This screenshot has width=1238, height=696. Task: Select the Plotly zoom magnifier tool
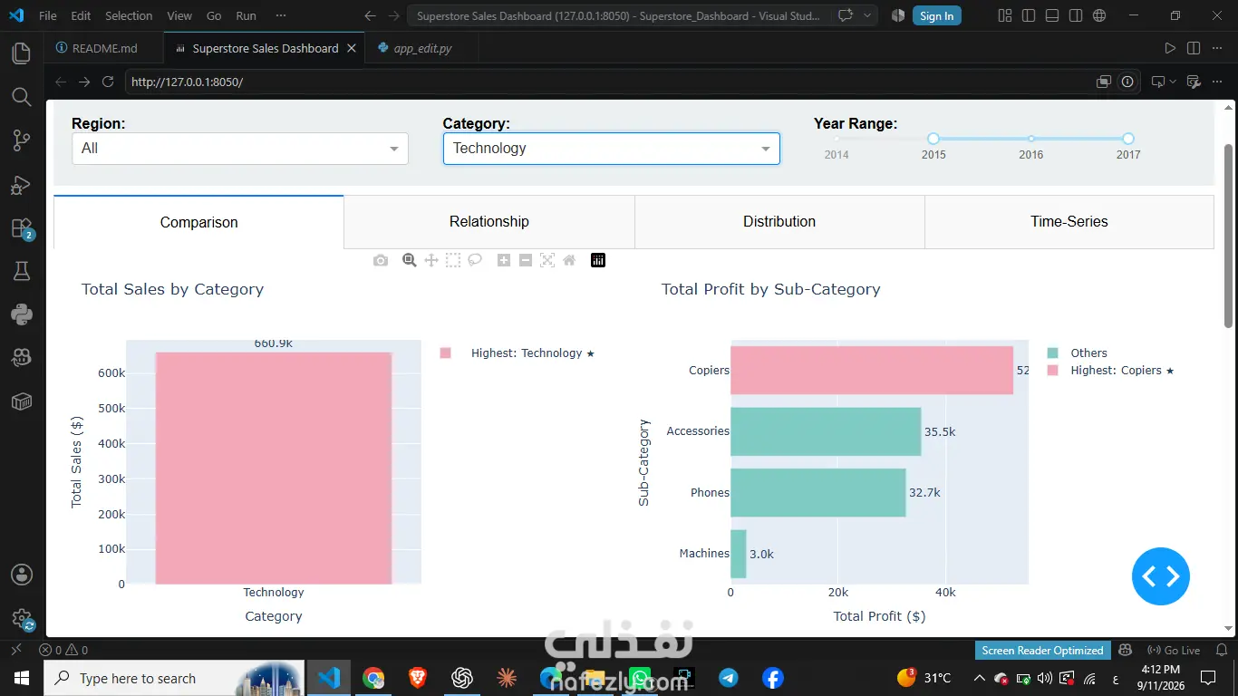point(409,260)
